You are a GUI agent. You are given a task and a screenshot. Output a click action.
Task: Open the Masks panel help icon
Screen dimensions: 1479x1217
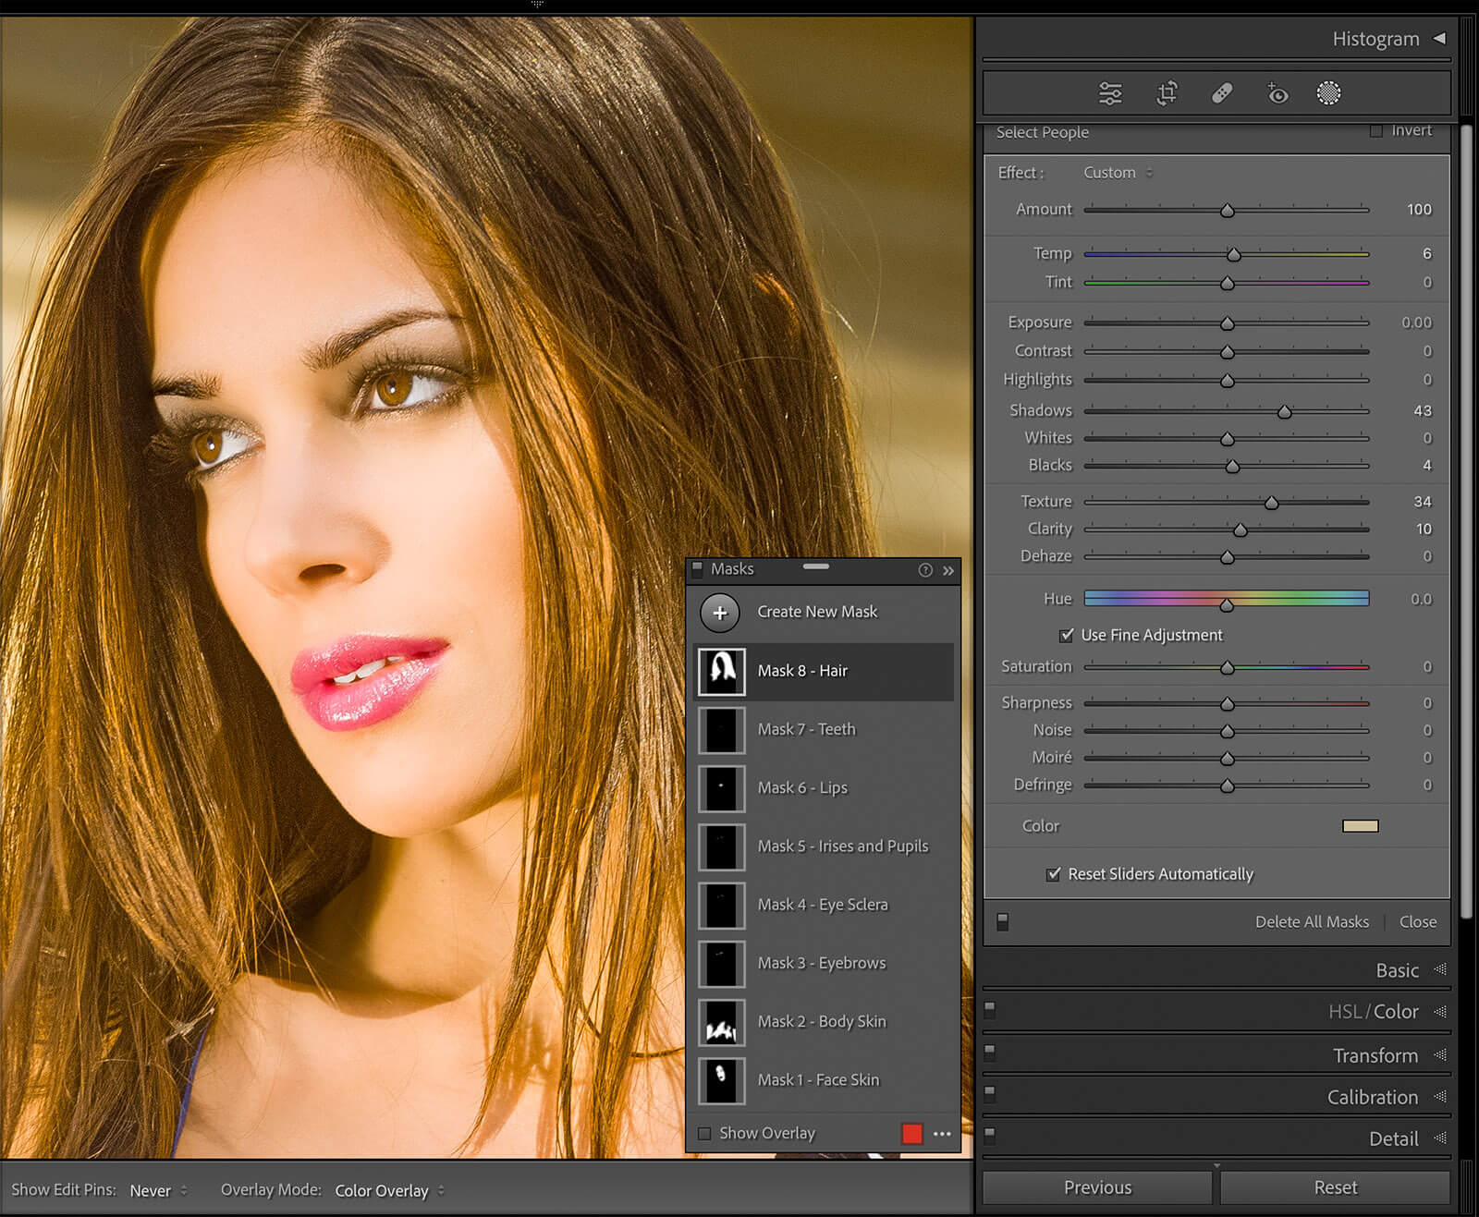925,570
